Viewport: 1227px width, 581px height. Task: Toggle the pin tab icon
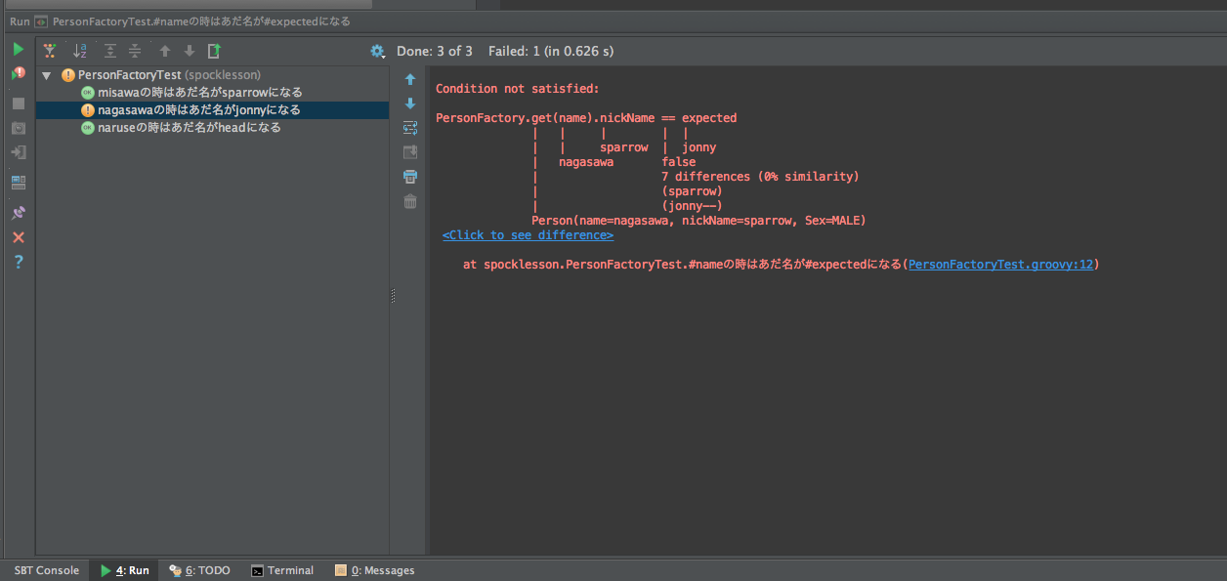coord(18,212)
